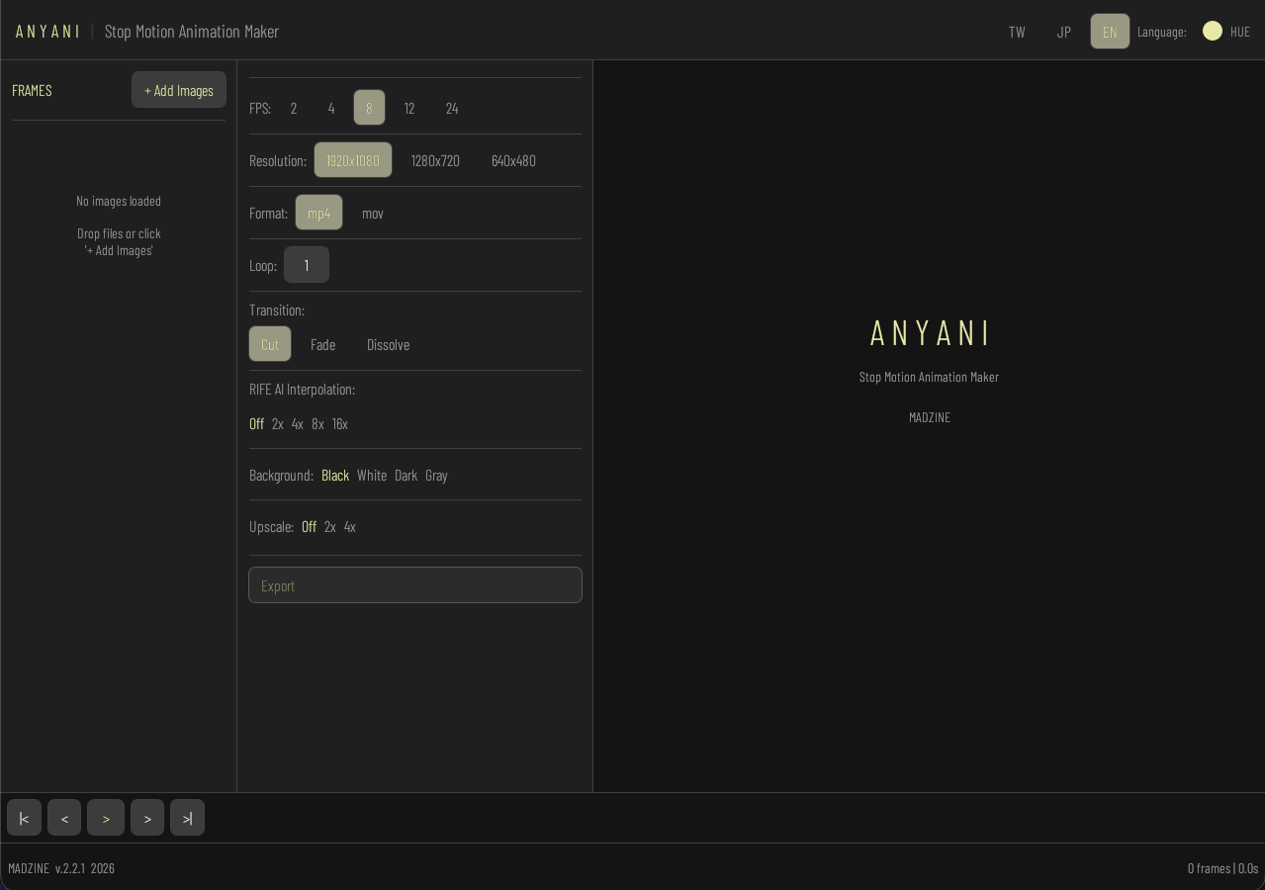This screenshot has height=890, width=1265.
Task: Select the Fade transition
Action: coord(322,344)
